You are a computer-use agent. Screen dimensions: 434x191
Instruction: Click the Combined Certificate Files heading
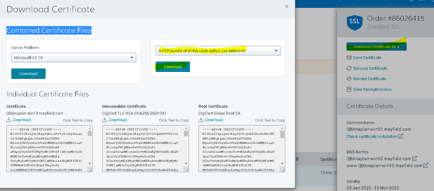49,30
